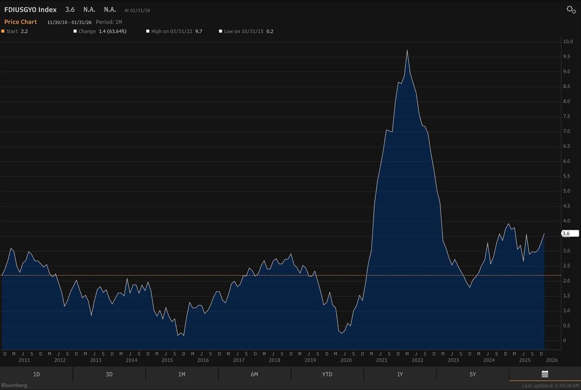The height and width of the screenshot is (390, 581).
Task: Click the orange Start legend square
Action: point(2,31)
